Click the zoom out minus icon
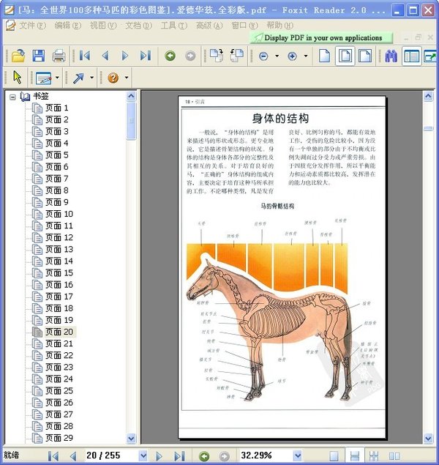The height and width of the screenshot is (465, 439). 263,56
